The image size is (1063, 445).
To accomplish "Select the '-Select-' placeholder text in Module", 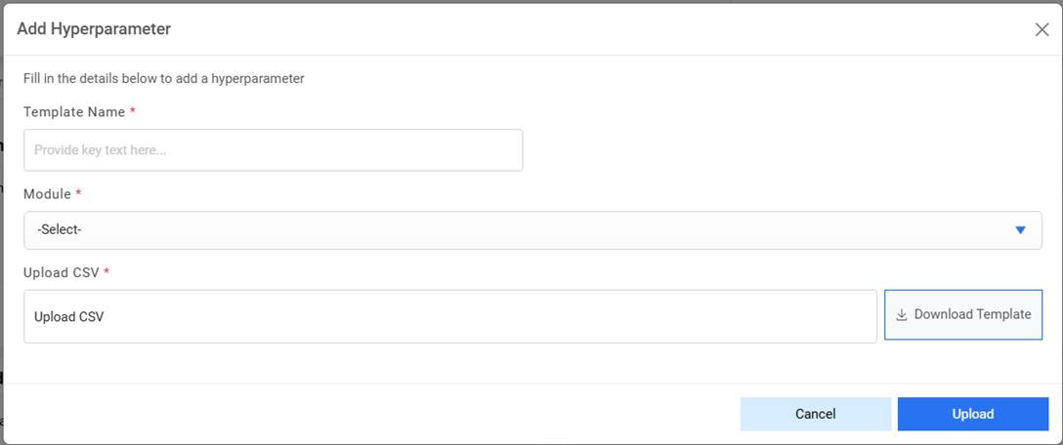I will tap(59, 230).
